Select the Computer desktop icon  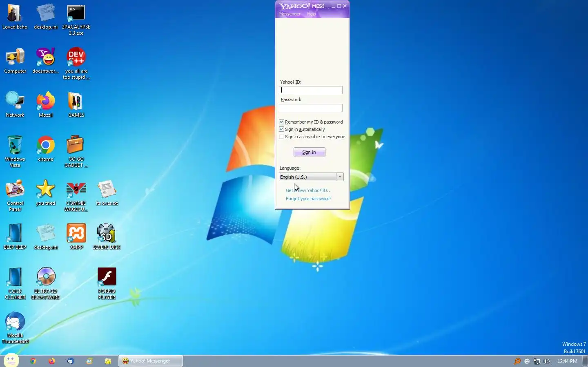pos(15,61)
